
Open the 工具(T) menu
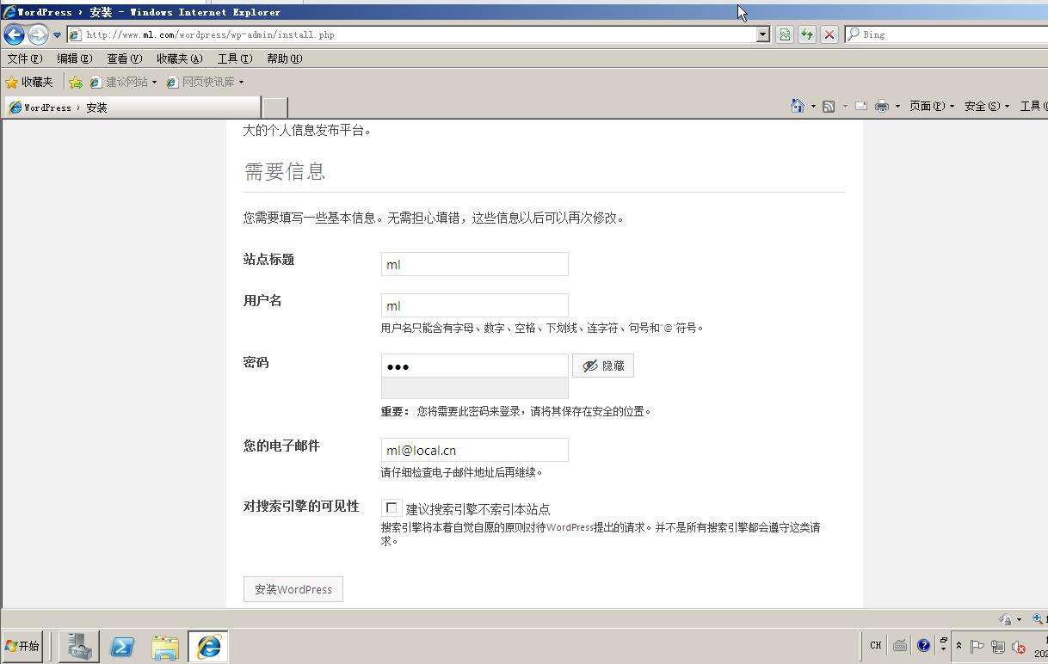coord(235,58)
